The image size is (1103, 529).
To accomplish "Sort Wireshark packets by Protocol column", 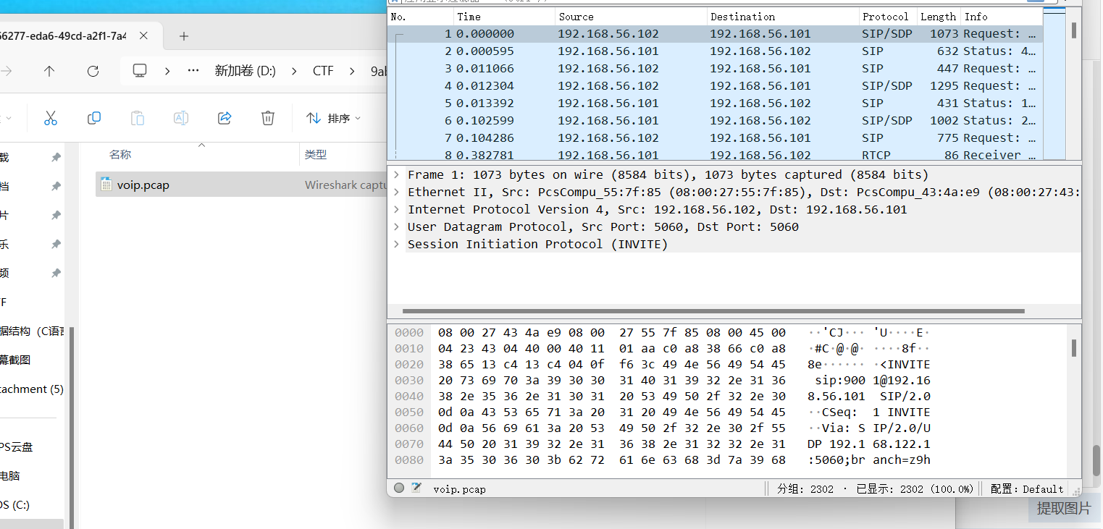I will (888, 17).
